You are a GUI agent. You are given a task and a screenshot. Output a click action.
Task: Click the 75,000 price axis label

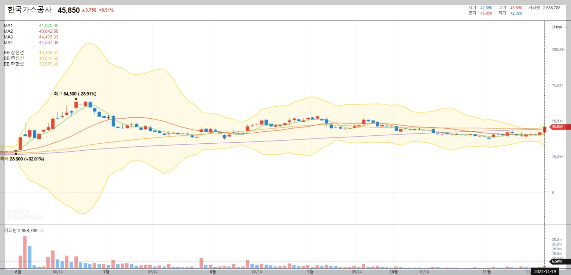(557, 85)
